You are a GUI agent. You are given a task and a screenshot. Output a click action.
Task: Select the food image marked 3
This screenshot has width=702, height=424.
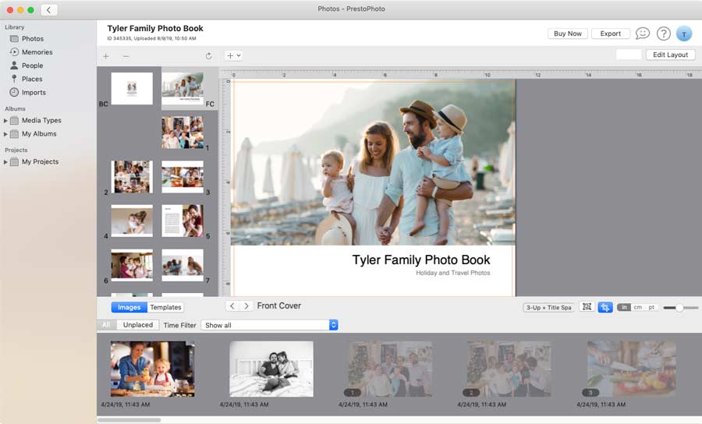click(631, 369)
